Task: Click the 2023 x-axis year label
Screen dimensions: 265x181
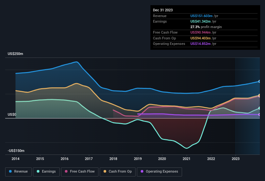Action: (x=235, y=159)
